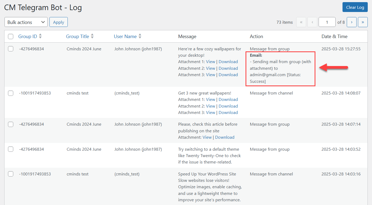Sort table by Group ID column

tap(28, 36)
